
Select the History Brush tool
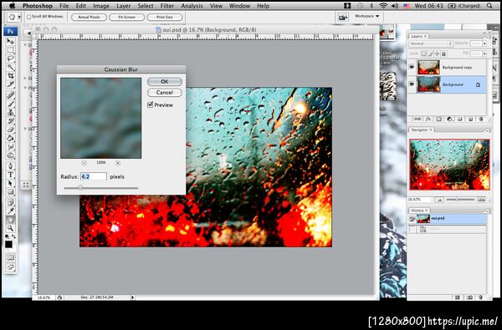[10, 121]
